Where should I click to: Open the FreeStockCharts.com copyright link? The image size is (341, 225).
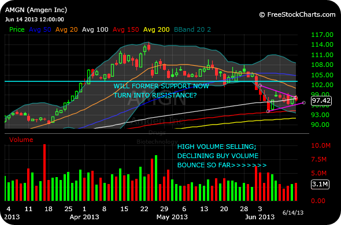click(x=297, y=14)
